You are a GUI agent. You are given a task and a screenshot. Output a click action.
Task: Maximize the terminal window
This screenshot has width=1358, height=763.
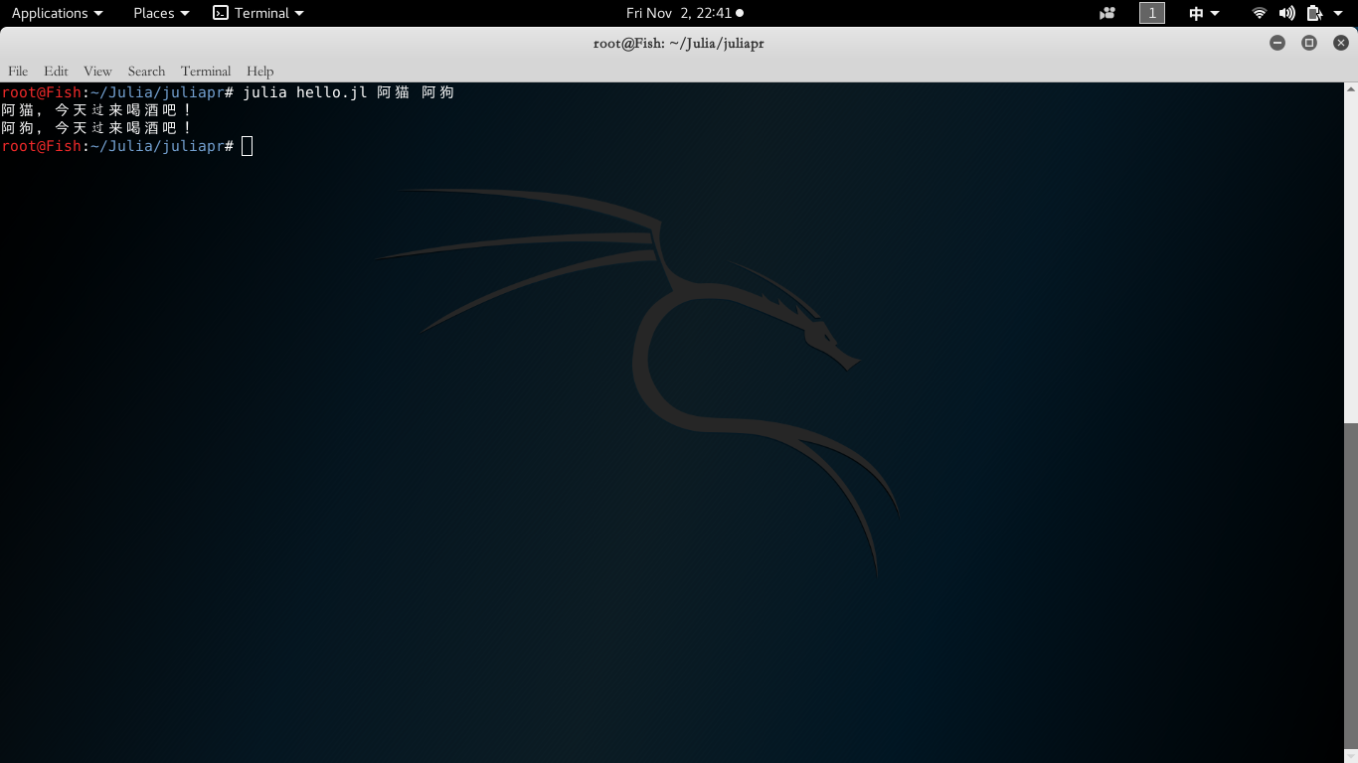(1309, 43)
